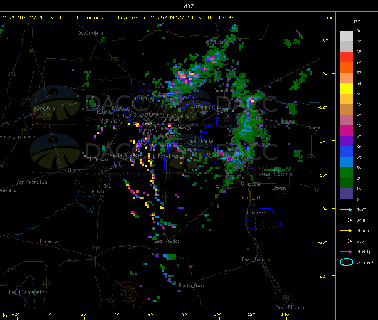Click the Punta_Agua map label
This screenshot has width=378, height=320.
point(192,286)
